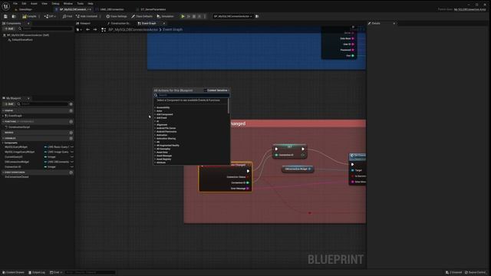Add a new function with plus icon

pyautogui.click(x=71, y=121)
